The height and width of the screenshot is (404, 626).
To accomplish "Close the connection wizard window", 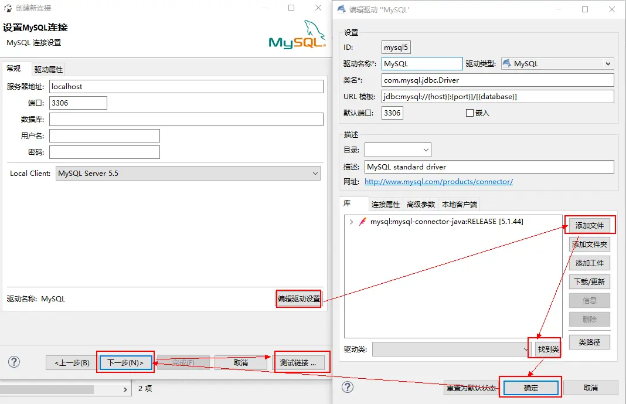I will point(318,8).
